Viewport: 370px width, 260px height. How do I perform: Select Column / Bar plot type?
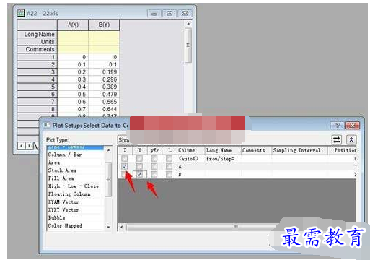point(65,155)
